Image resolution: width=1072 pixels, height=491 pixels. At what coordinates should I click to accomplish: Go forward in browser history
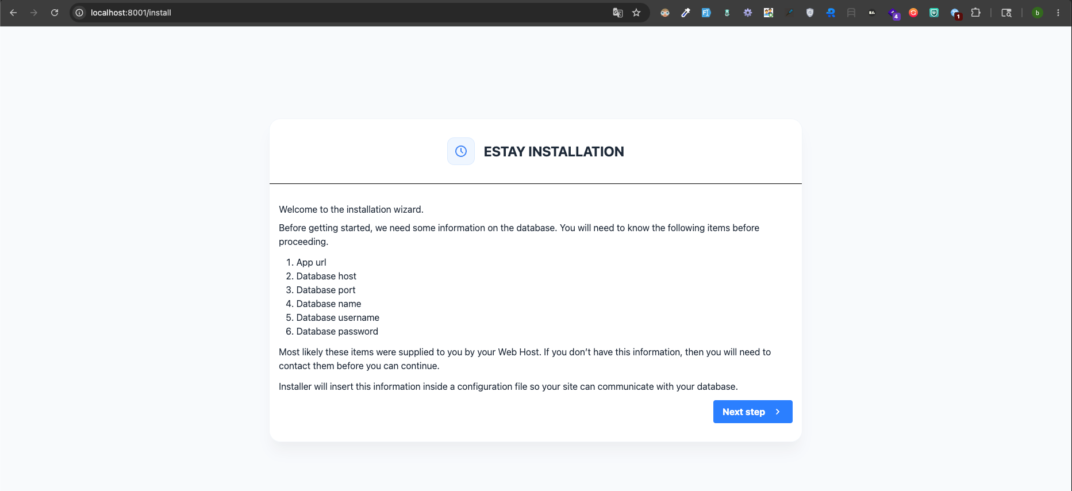[34, 13]
